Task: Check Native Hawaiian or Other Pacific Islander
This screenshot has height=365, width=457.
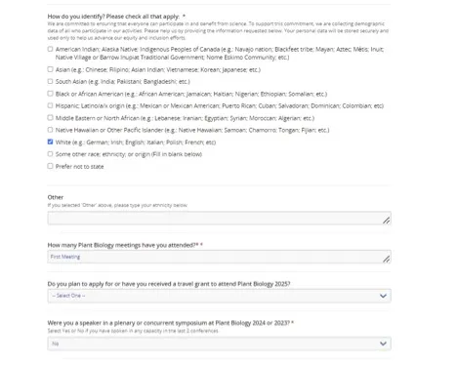Action: 50,130
